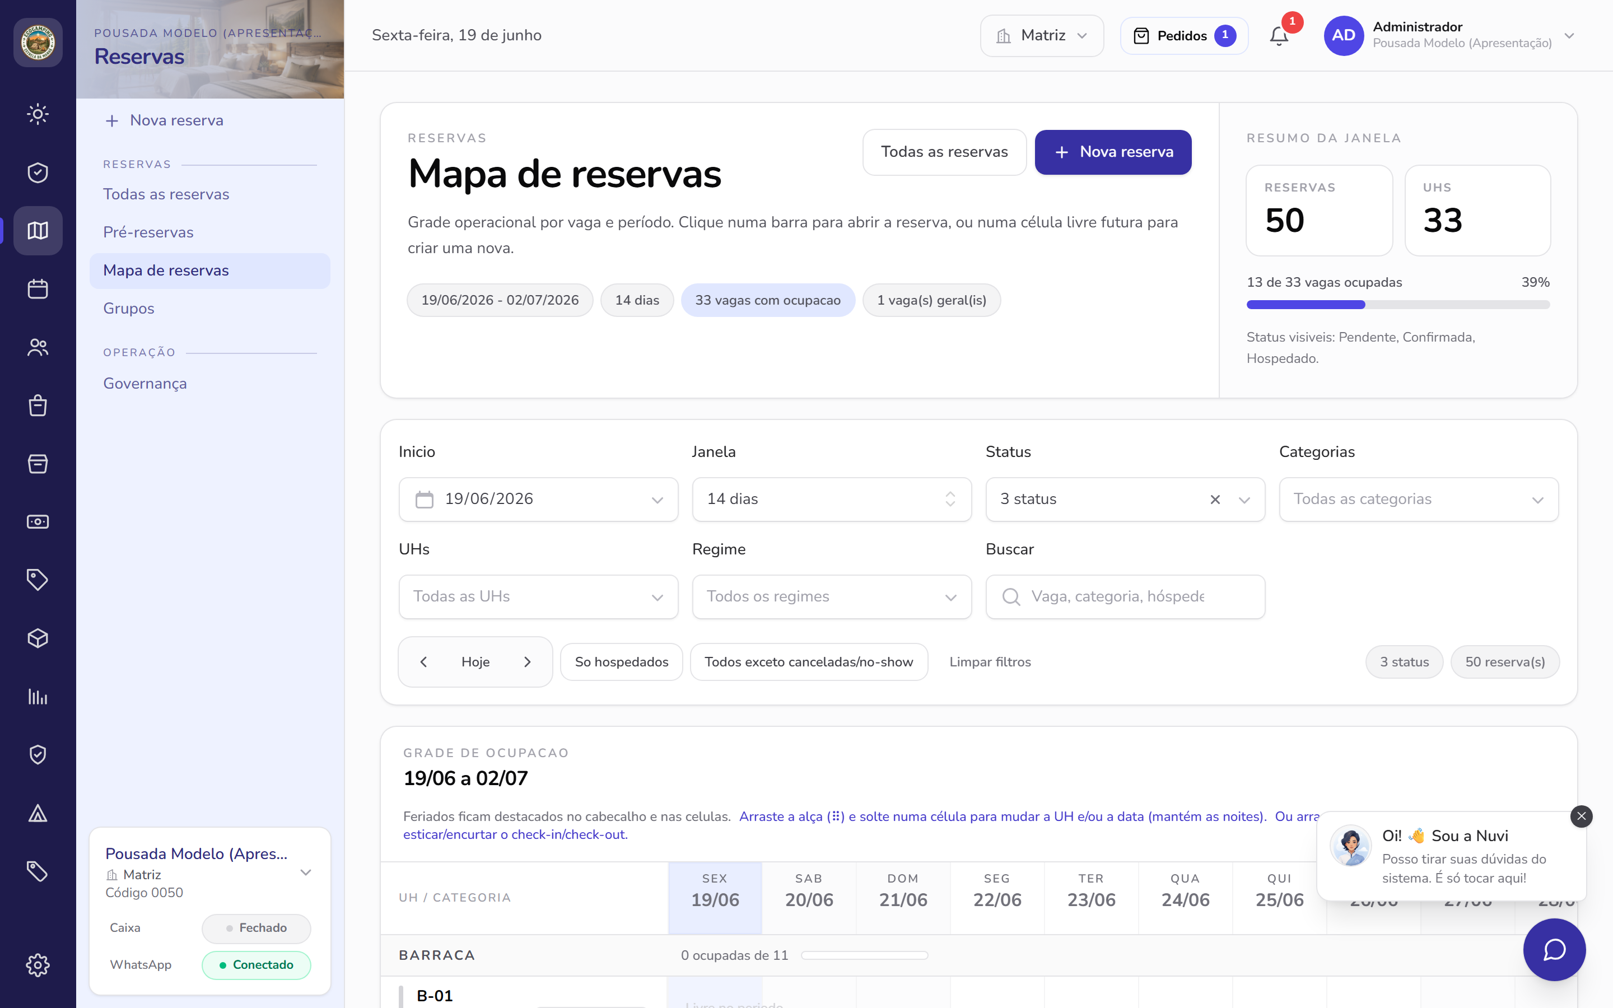Open the settings gear icon
Screen dimensions: 1613x1008
(38, 965)
